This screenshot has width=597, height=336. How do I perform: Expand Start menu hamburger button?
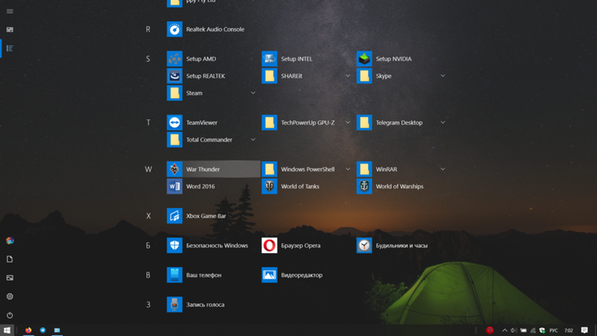[10, 11]
